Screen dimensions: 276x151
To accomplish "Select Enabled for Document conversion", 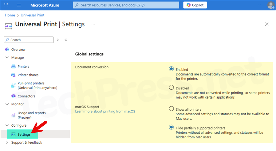I will point(171,69).
